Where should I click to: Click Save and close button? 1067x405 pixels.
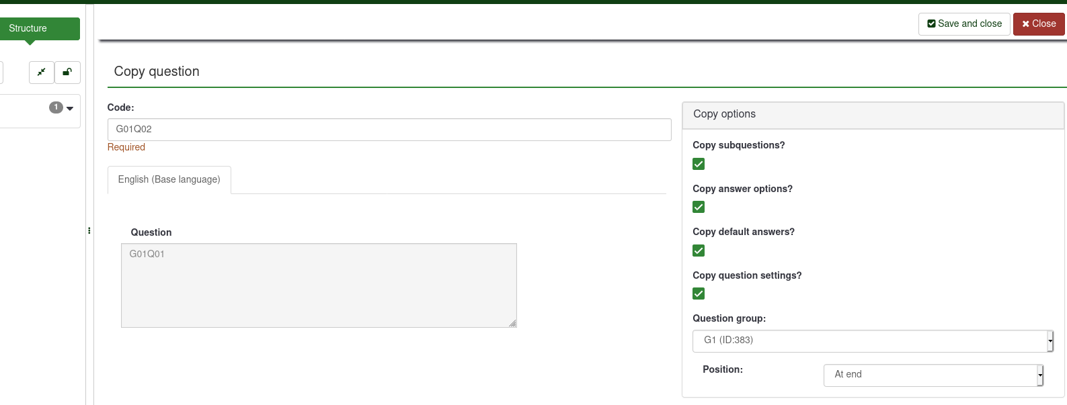click(x=964, y=24)
